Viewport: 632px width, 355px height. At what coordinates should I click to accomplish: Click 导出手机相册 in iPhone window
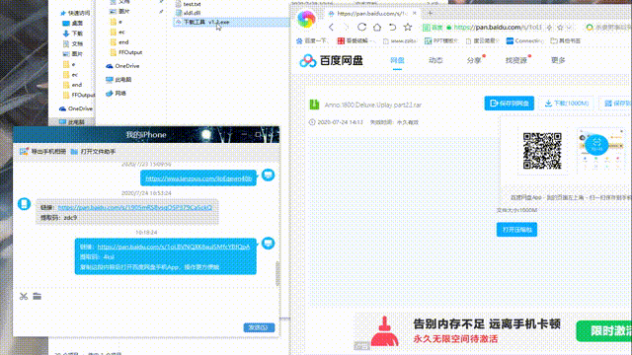pos(43,151)
